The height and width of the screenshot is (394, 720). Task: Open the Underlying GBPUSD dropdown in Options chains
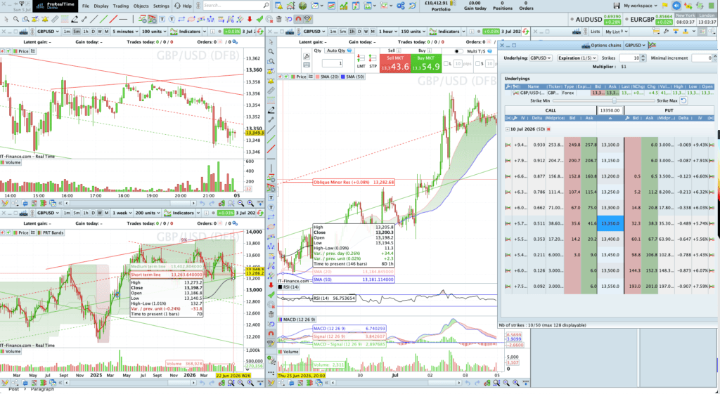[x=541, y=58]
